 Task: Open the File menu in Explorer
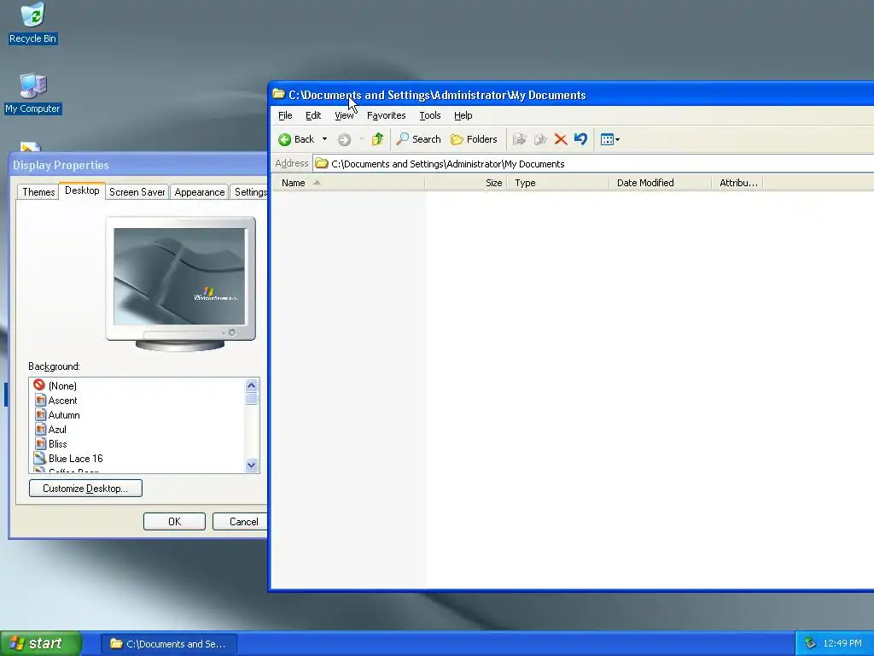pyautogui.click(x=285, y=115)
